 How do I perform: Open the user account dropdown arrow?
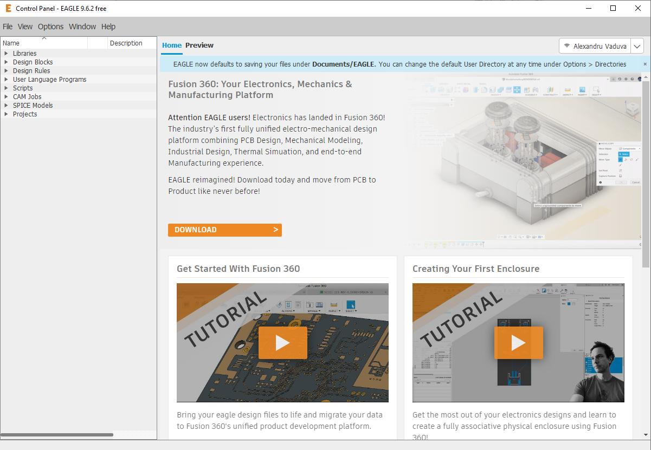(x=637, y=47)
